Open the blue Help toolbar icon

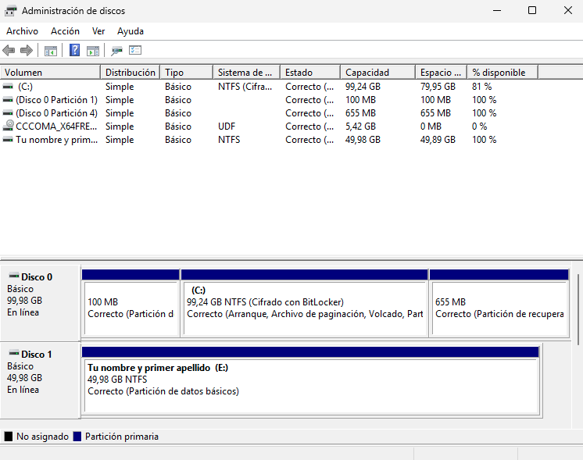(74, 50)
